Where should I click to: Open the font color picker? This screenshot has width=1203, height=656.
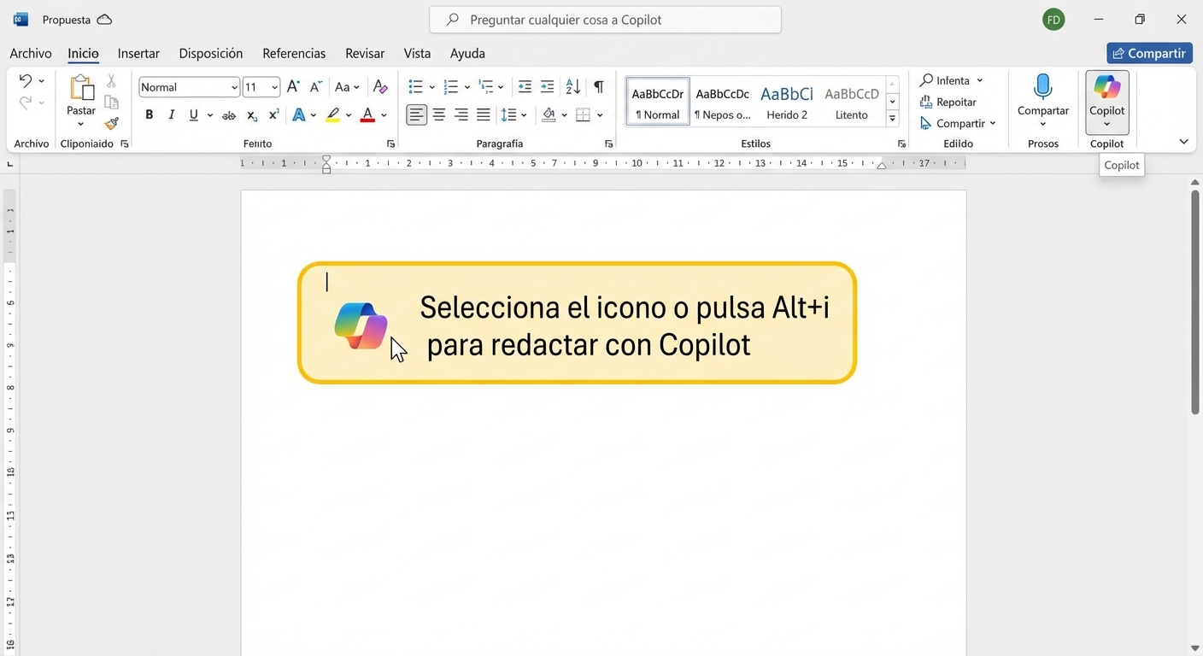pyautogui.click(x=367, y=114)
